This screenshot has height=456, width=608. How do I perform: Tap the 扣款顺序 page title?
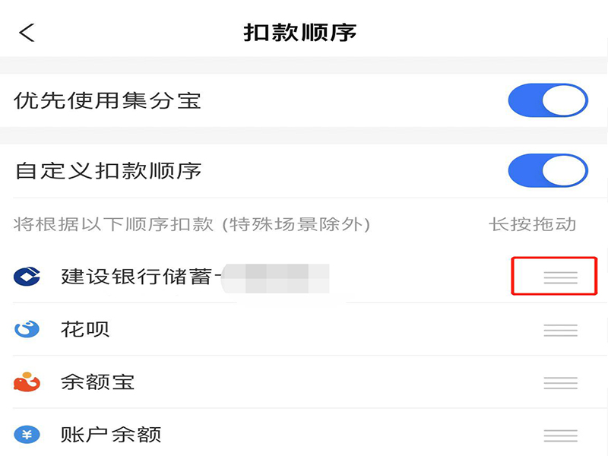[x=300, y=33]
